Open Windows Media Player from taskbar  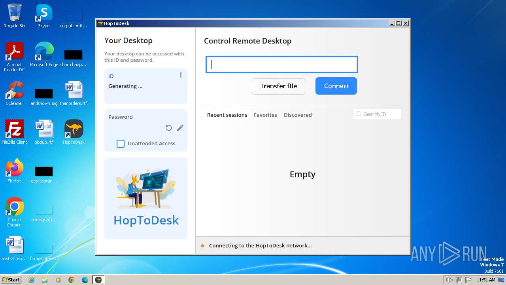[58, 280]
